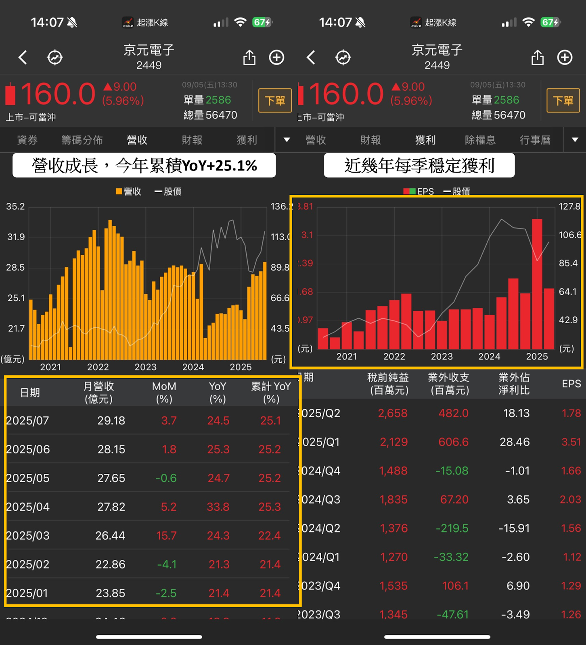The height and width of the screenshot is (645, 586).
Task: Tap the chart trend icon on left screen
Action: [x=55, y=58]
